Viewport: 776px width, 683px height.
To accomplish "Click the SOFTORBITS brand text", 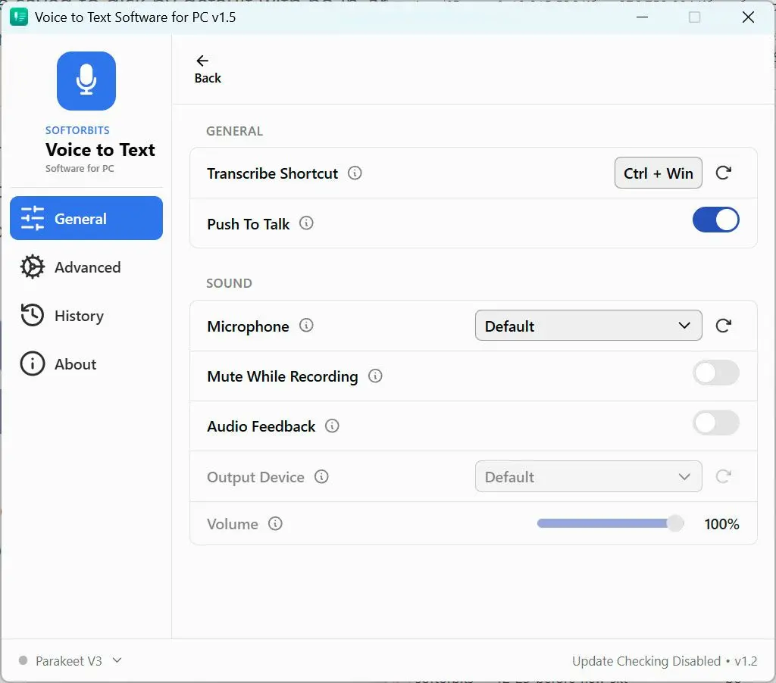I will (78, 130).
